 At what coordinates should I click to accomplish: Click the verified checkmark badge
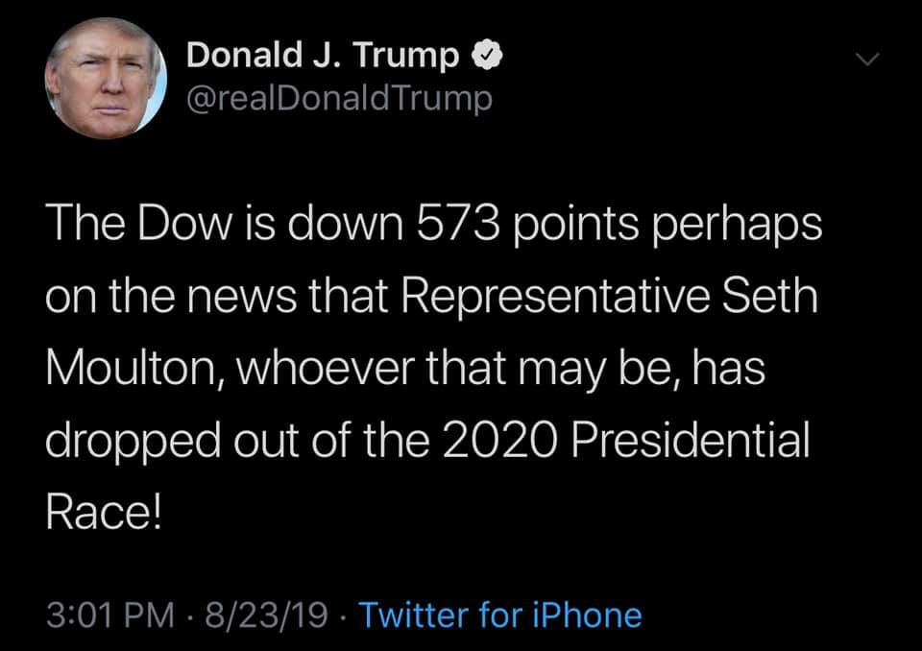tap(486, 57)
